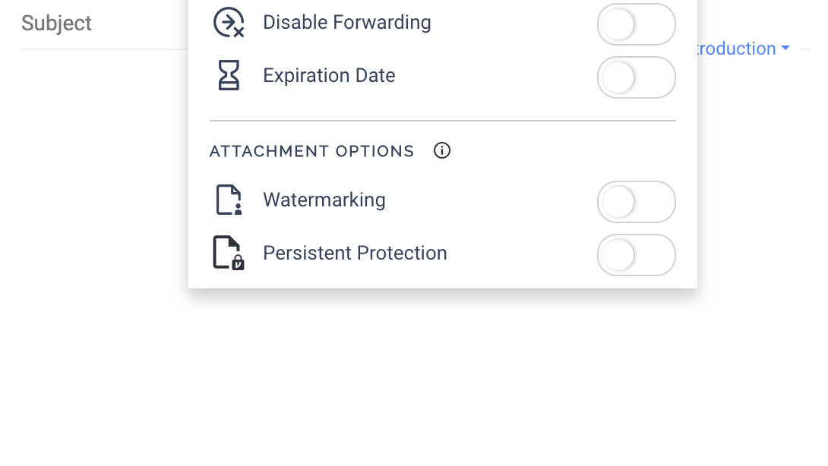828x466 pixels.
Task: Activate the Persistent Protection switch
Action: coord(637,255)
